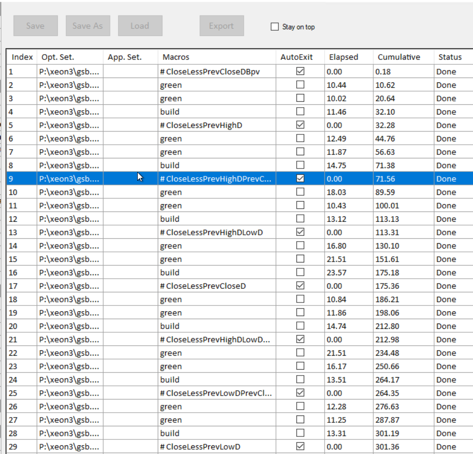
Task: Click the Save As button
Action: pyautogui.click(x=88, y=26)
